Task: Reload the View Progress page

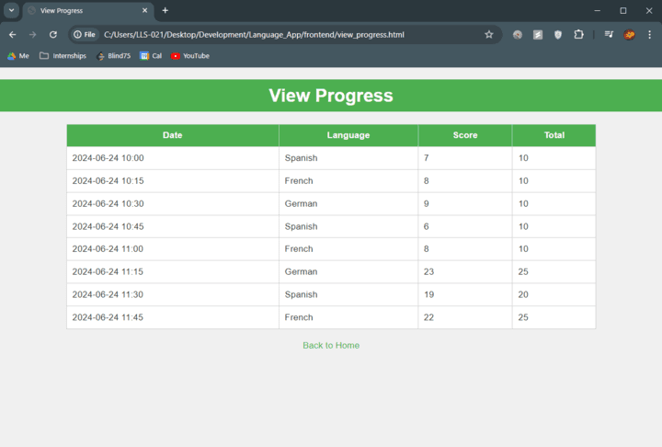Action: tap(52, 35)
